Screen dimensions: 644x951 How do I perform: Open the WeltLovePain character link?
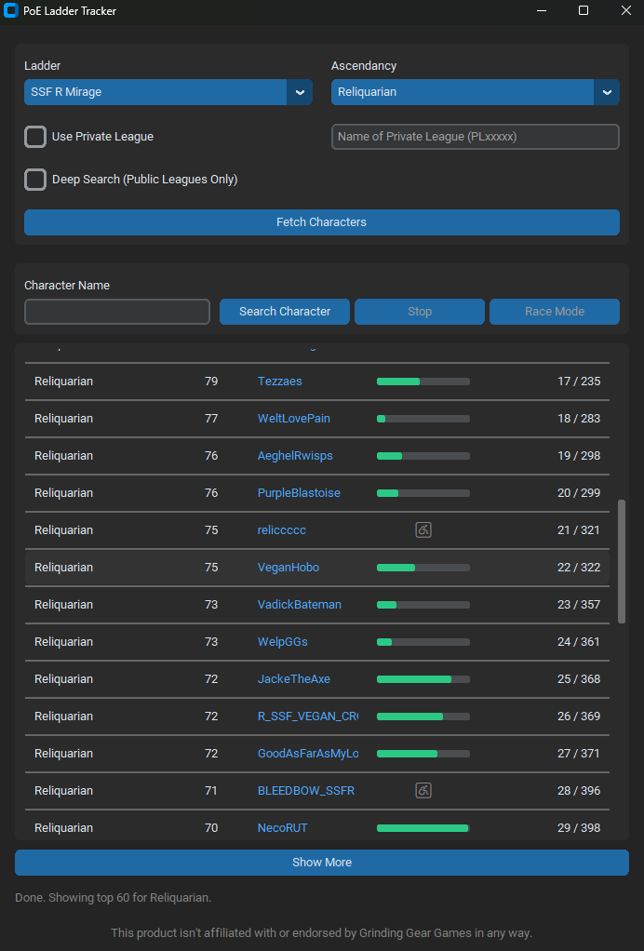(293, 419)
